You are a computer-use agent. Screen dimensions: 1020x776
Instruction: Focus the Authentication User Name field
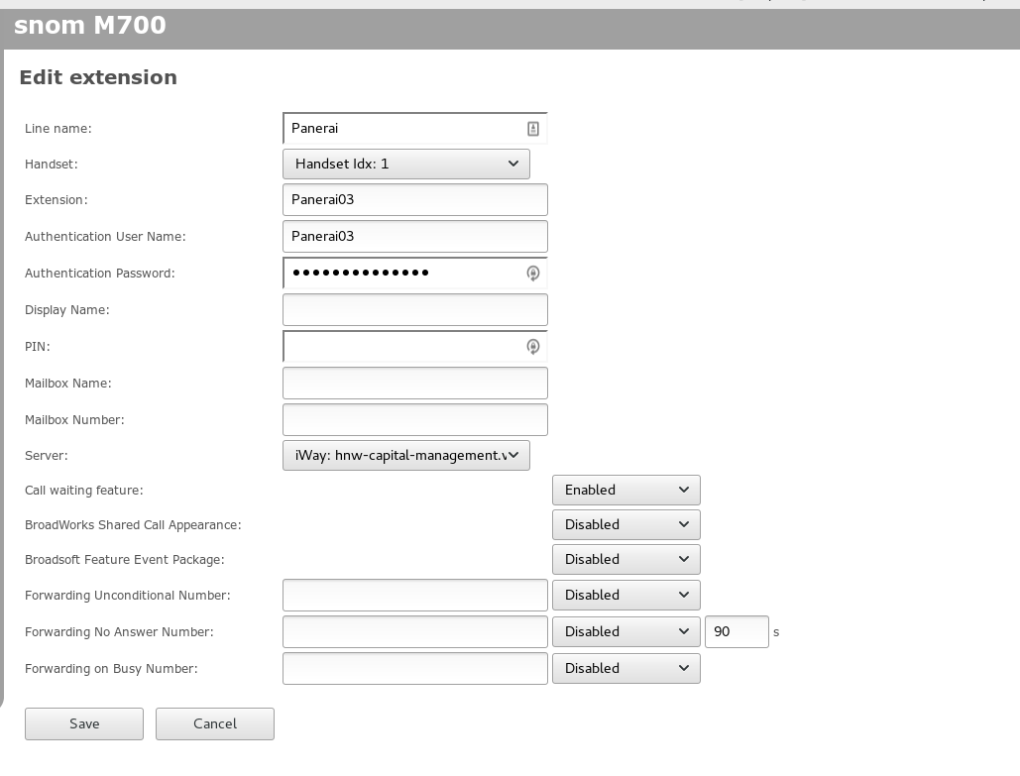coord(415,236)
